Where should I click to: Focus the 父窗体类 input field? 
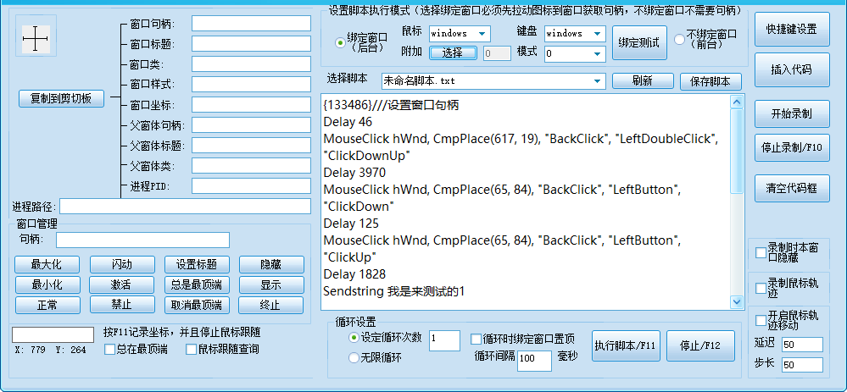point(251,166)
